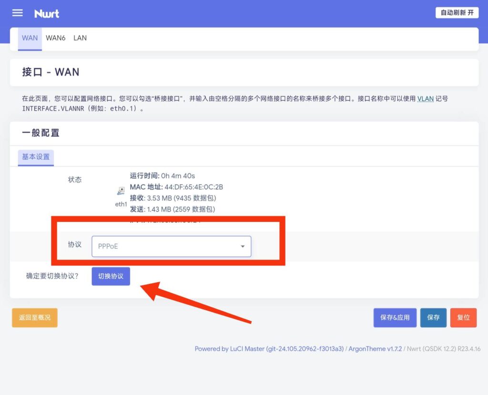Expand the 协议 PPPoE dropdown

(171, 246)
